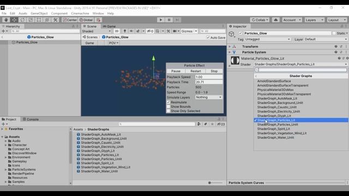
Task: Select the Hand tool
Action: click(6, 20)
